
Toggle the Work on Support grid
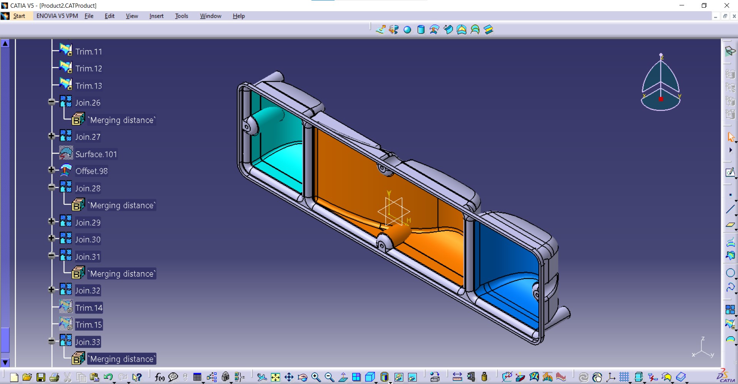pyautogui.click(x=624, y=377)
